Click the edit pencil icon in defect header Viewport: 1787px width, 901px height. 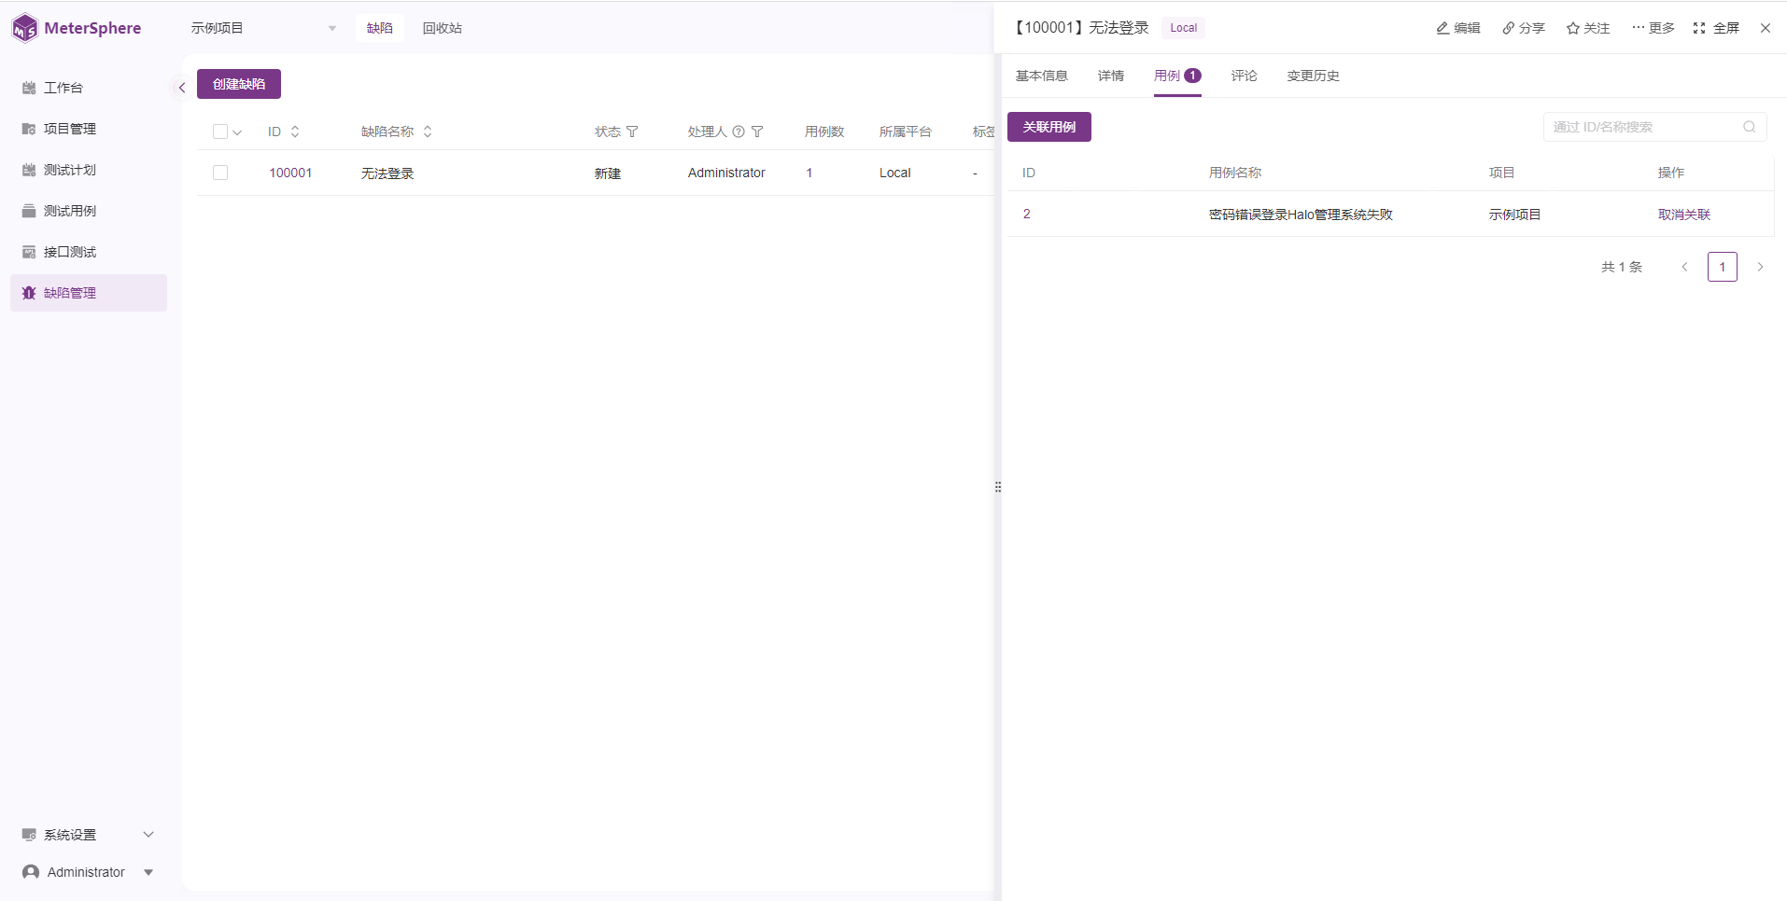click(1442, 28)
